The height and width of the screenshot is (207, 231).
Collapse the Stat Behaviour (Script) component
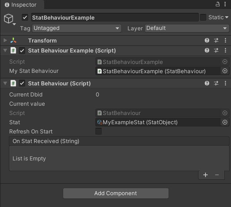[x=5, y=84]
